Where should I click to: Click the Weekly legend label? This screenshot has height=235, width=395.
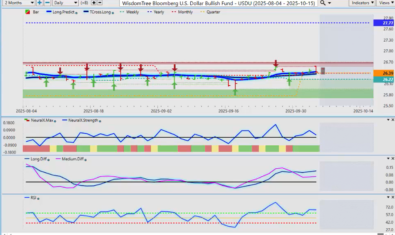click(132, 12)
